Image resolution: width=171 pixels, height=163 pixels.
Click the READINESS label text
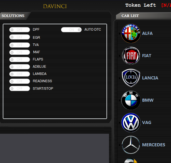pos(43,81)
